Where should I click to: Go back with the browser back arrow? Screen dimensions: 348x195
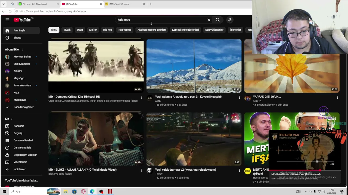coord(3,11)
